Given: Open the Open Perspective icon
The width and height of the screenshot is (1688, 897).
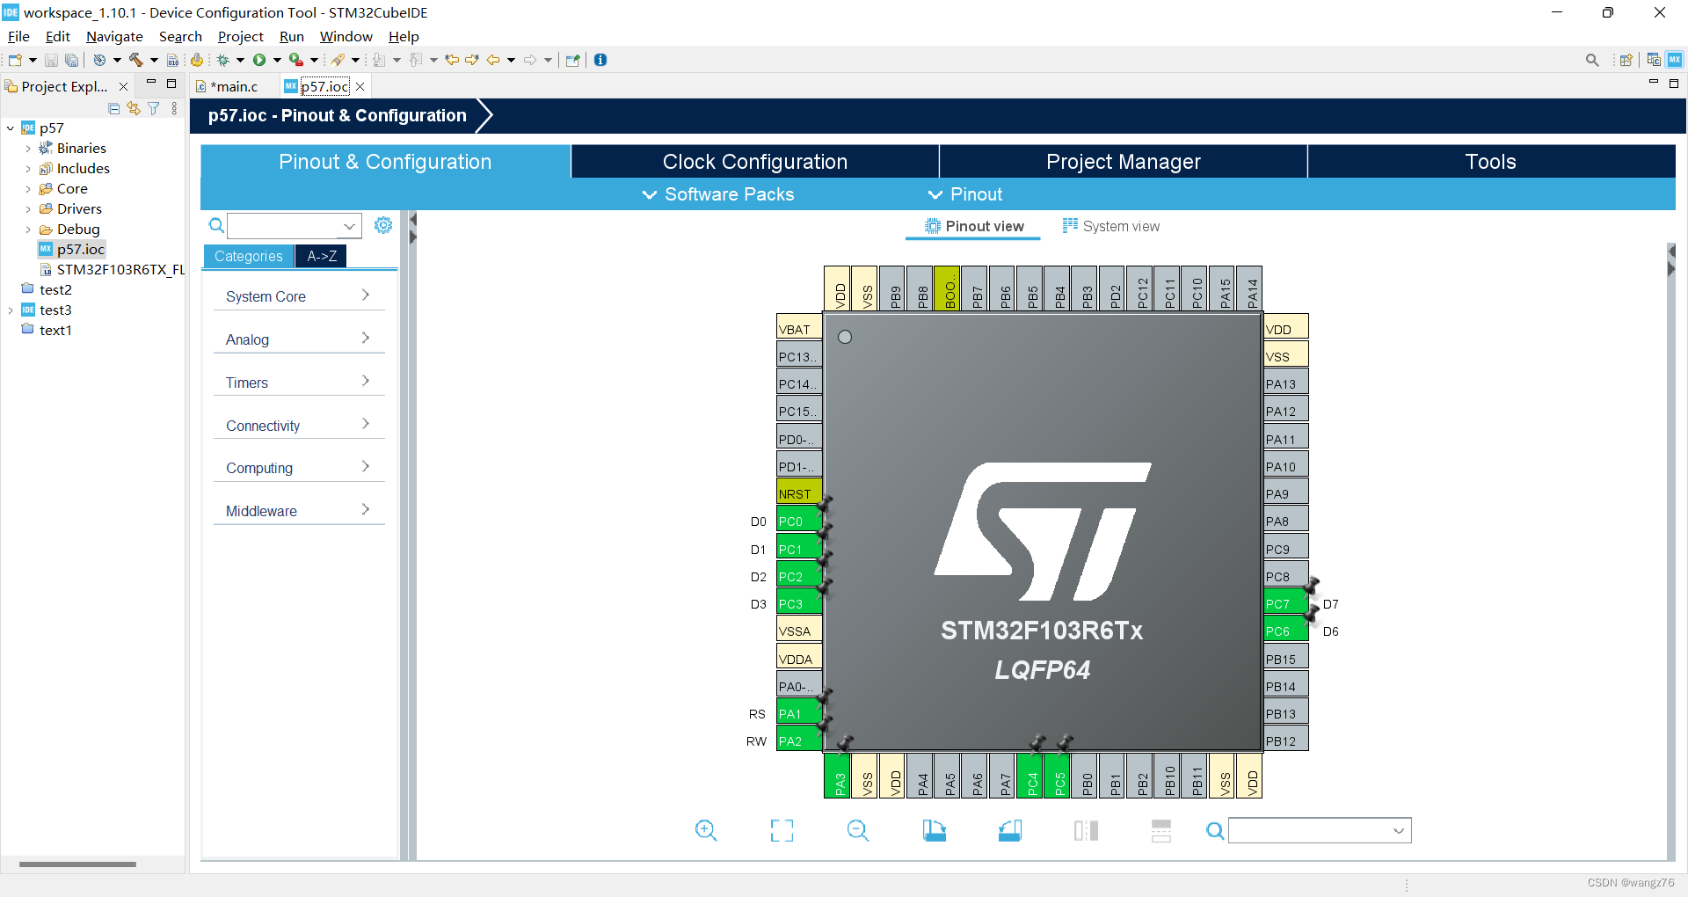Looking at the screenshot, I should [x=1626, y=60].
